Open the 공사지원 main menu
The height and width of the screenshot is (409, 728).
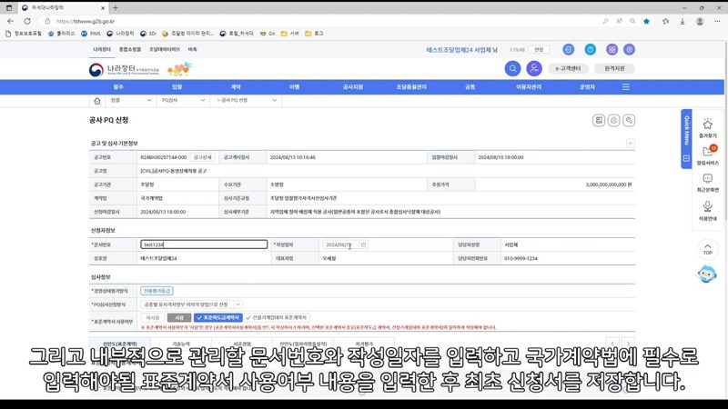coord(353,87)
